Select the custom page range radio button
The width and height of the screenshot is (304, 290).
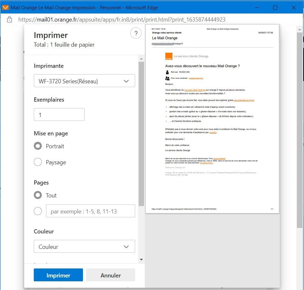[38, 211]
